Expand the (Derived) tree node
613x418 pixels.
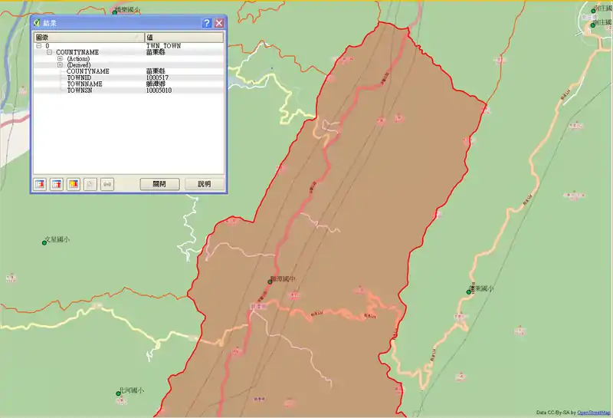click(x=60, y=65)
